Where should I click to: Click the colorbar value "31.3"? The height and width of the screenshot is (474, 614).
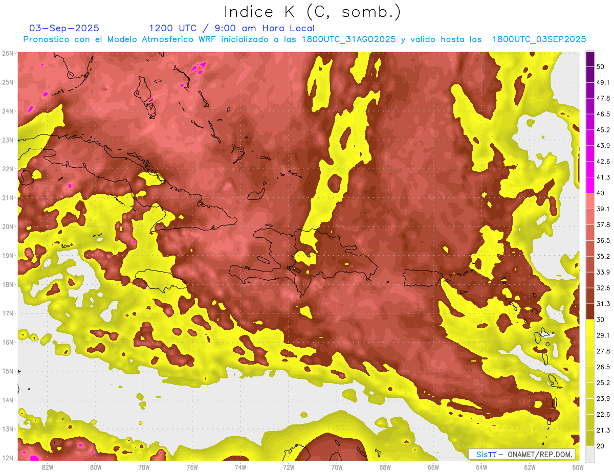click(603, 304)
